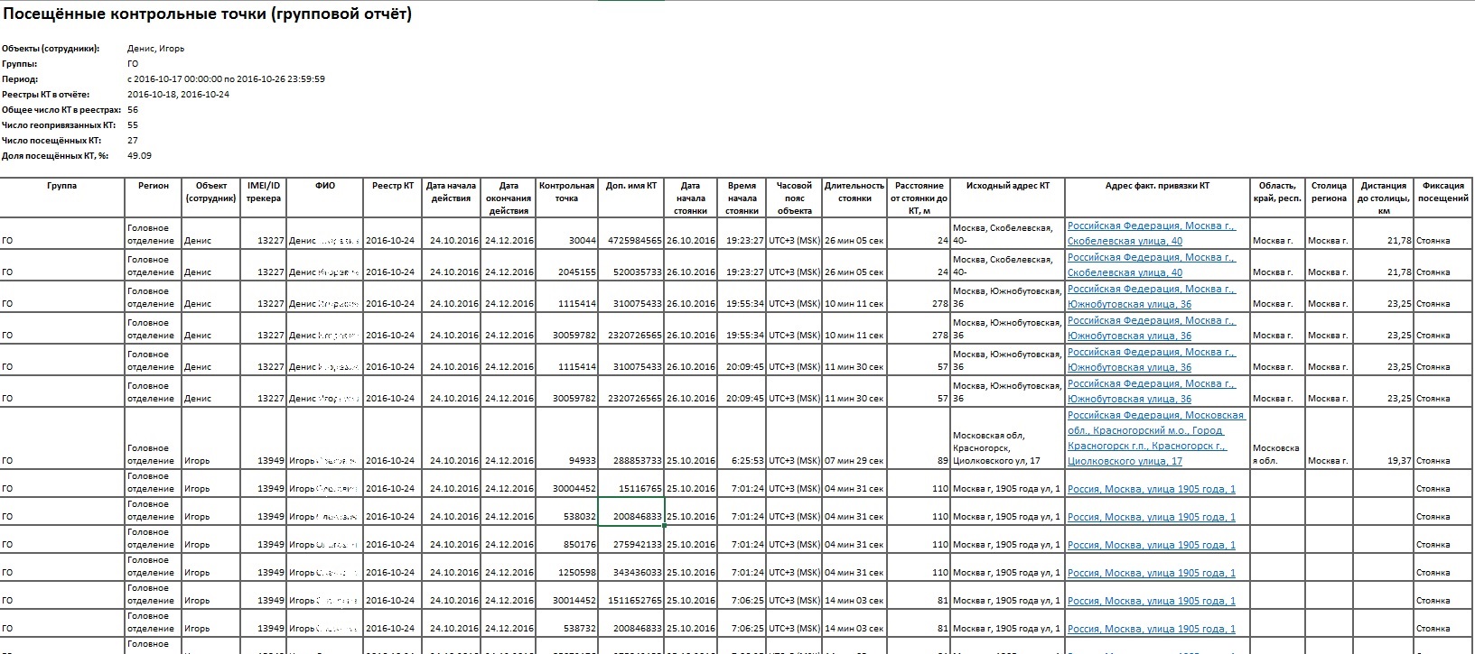Select the 6:25:53 start time cell
Screen dimensions: 1475x654
742,461
